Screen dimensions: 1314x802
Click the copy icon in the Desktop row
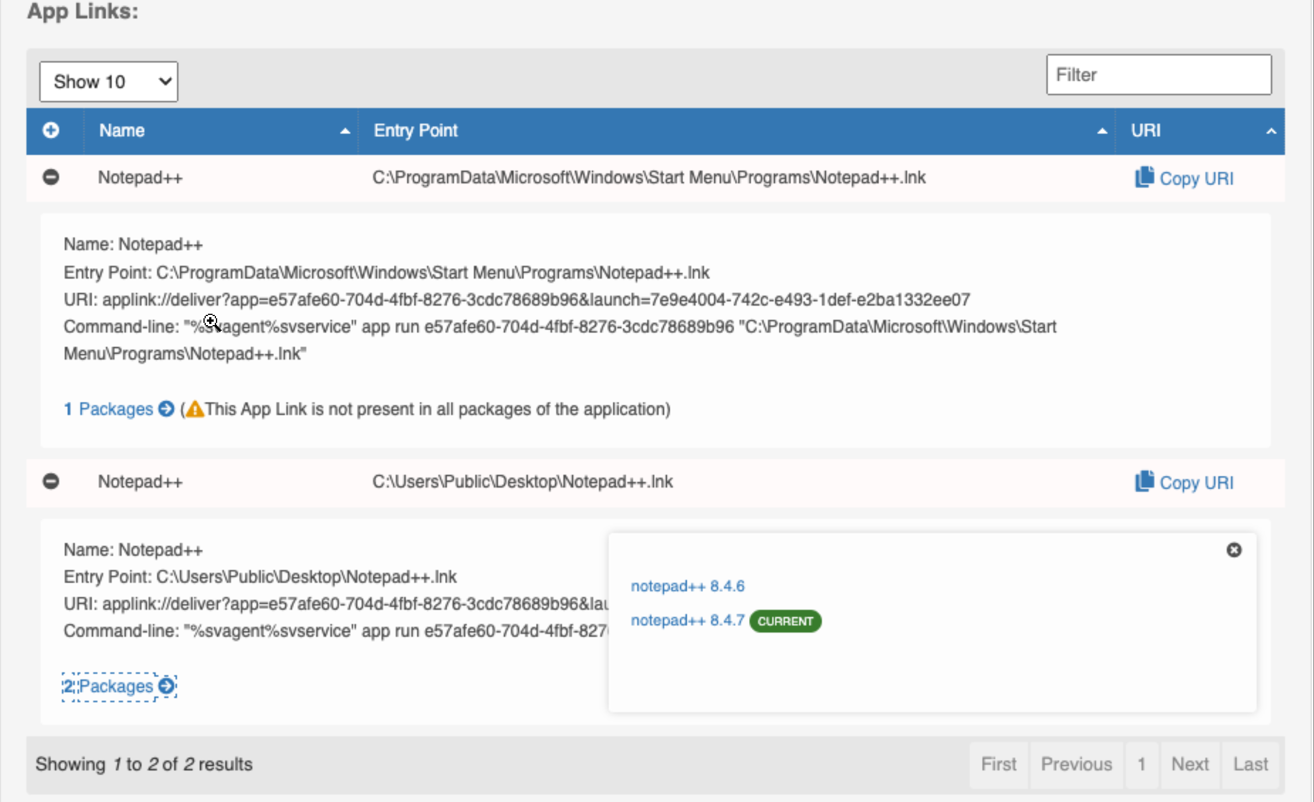click(x=1144, y=481)
